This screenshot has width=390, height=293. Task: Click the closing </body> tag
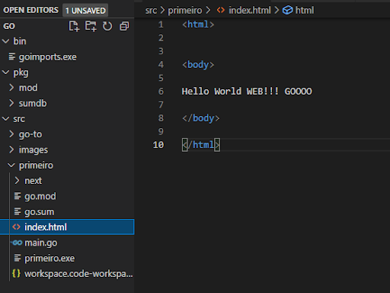tap(201, 118)
